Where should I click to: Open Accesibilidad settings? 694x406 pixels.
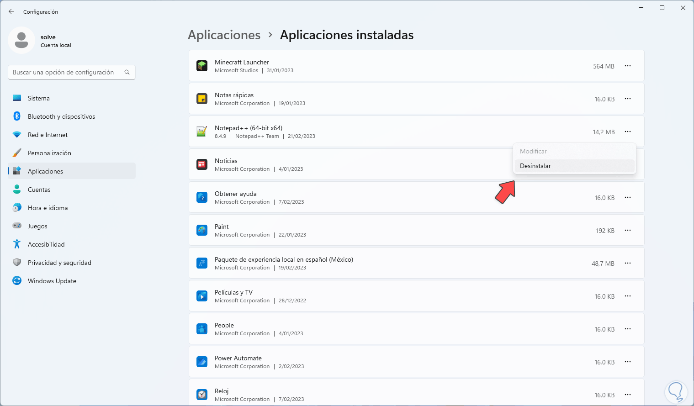(72, 244)
